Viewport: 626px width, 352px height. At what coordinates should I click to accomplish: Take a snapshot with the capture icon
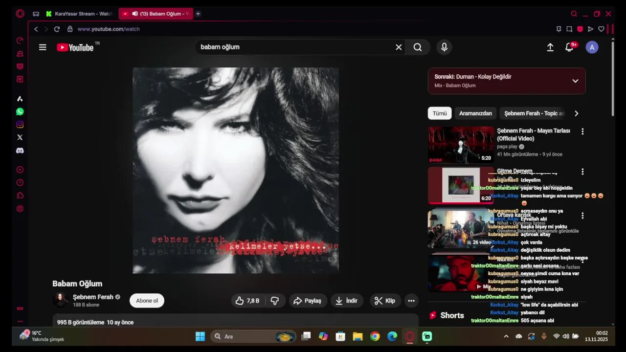pos(569,29)
